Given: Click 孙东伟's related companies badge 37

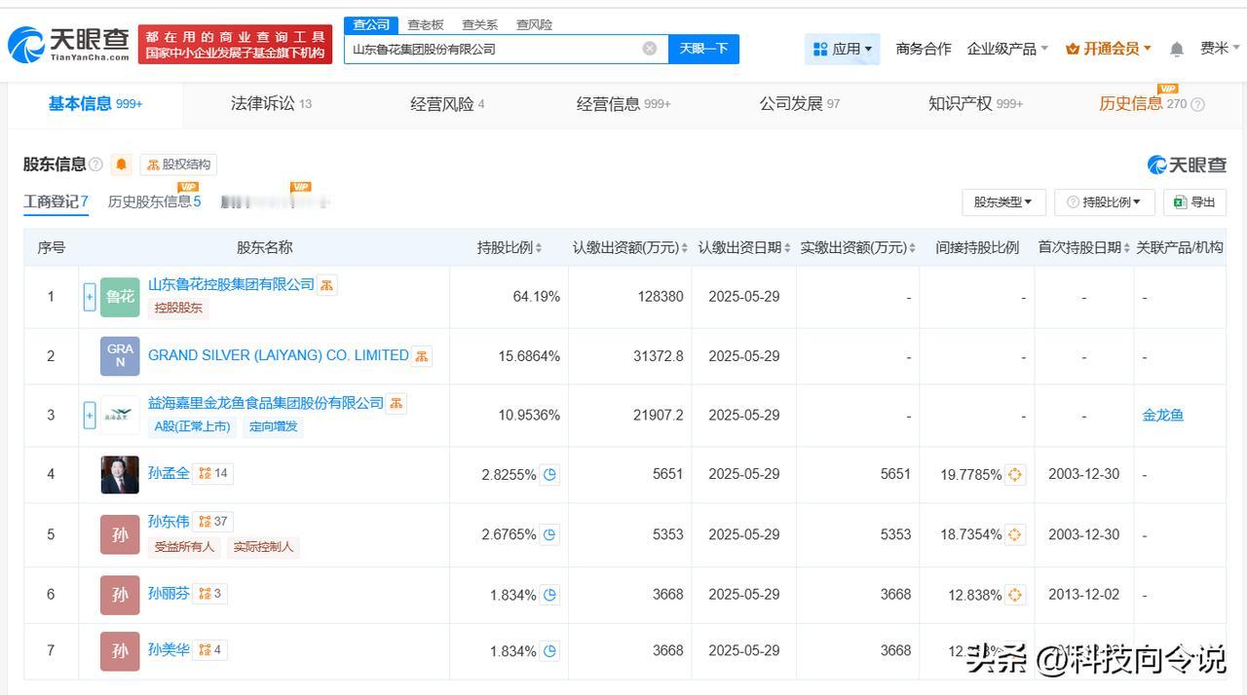Looking at the screenshot, I should (x=212, y=522).
